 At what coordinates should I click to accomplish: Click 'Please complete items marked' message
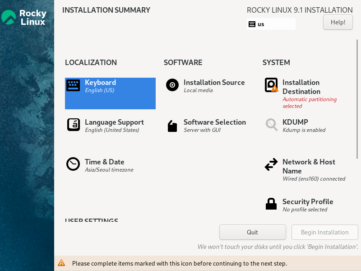click(x=180, y=263)
